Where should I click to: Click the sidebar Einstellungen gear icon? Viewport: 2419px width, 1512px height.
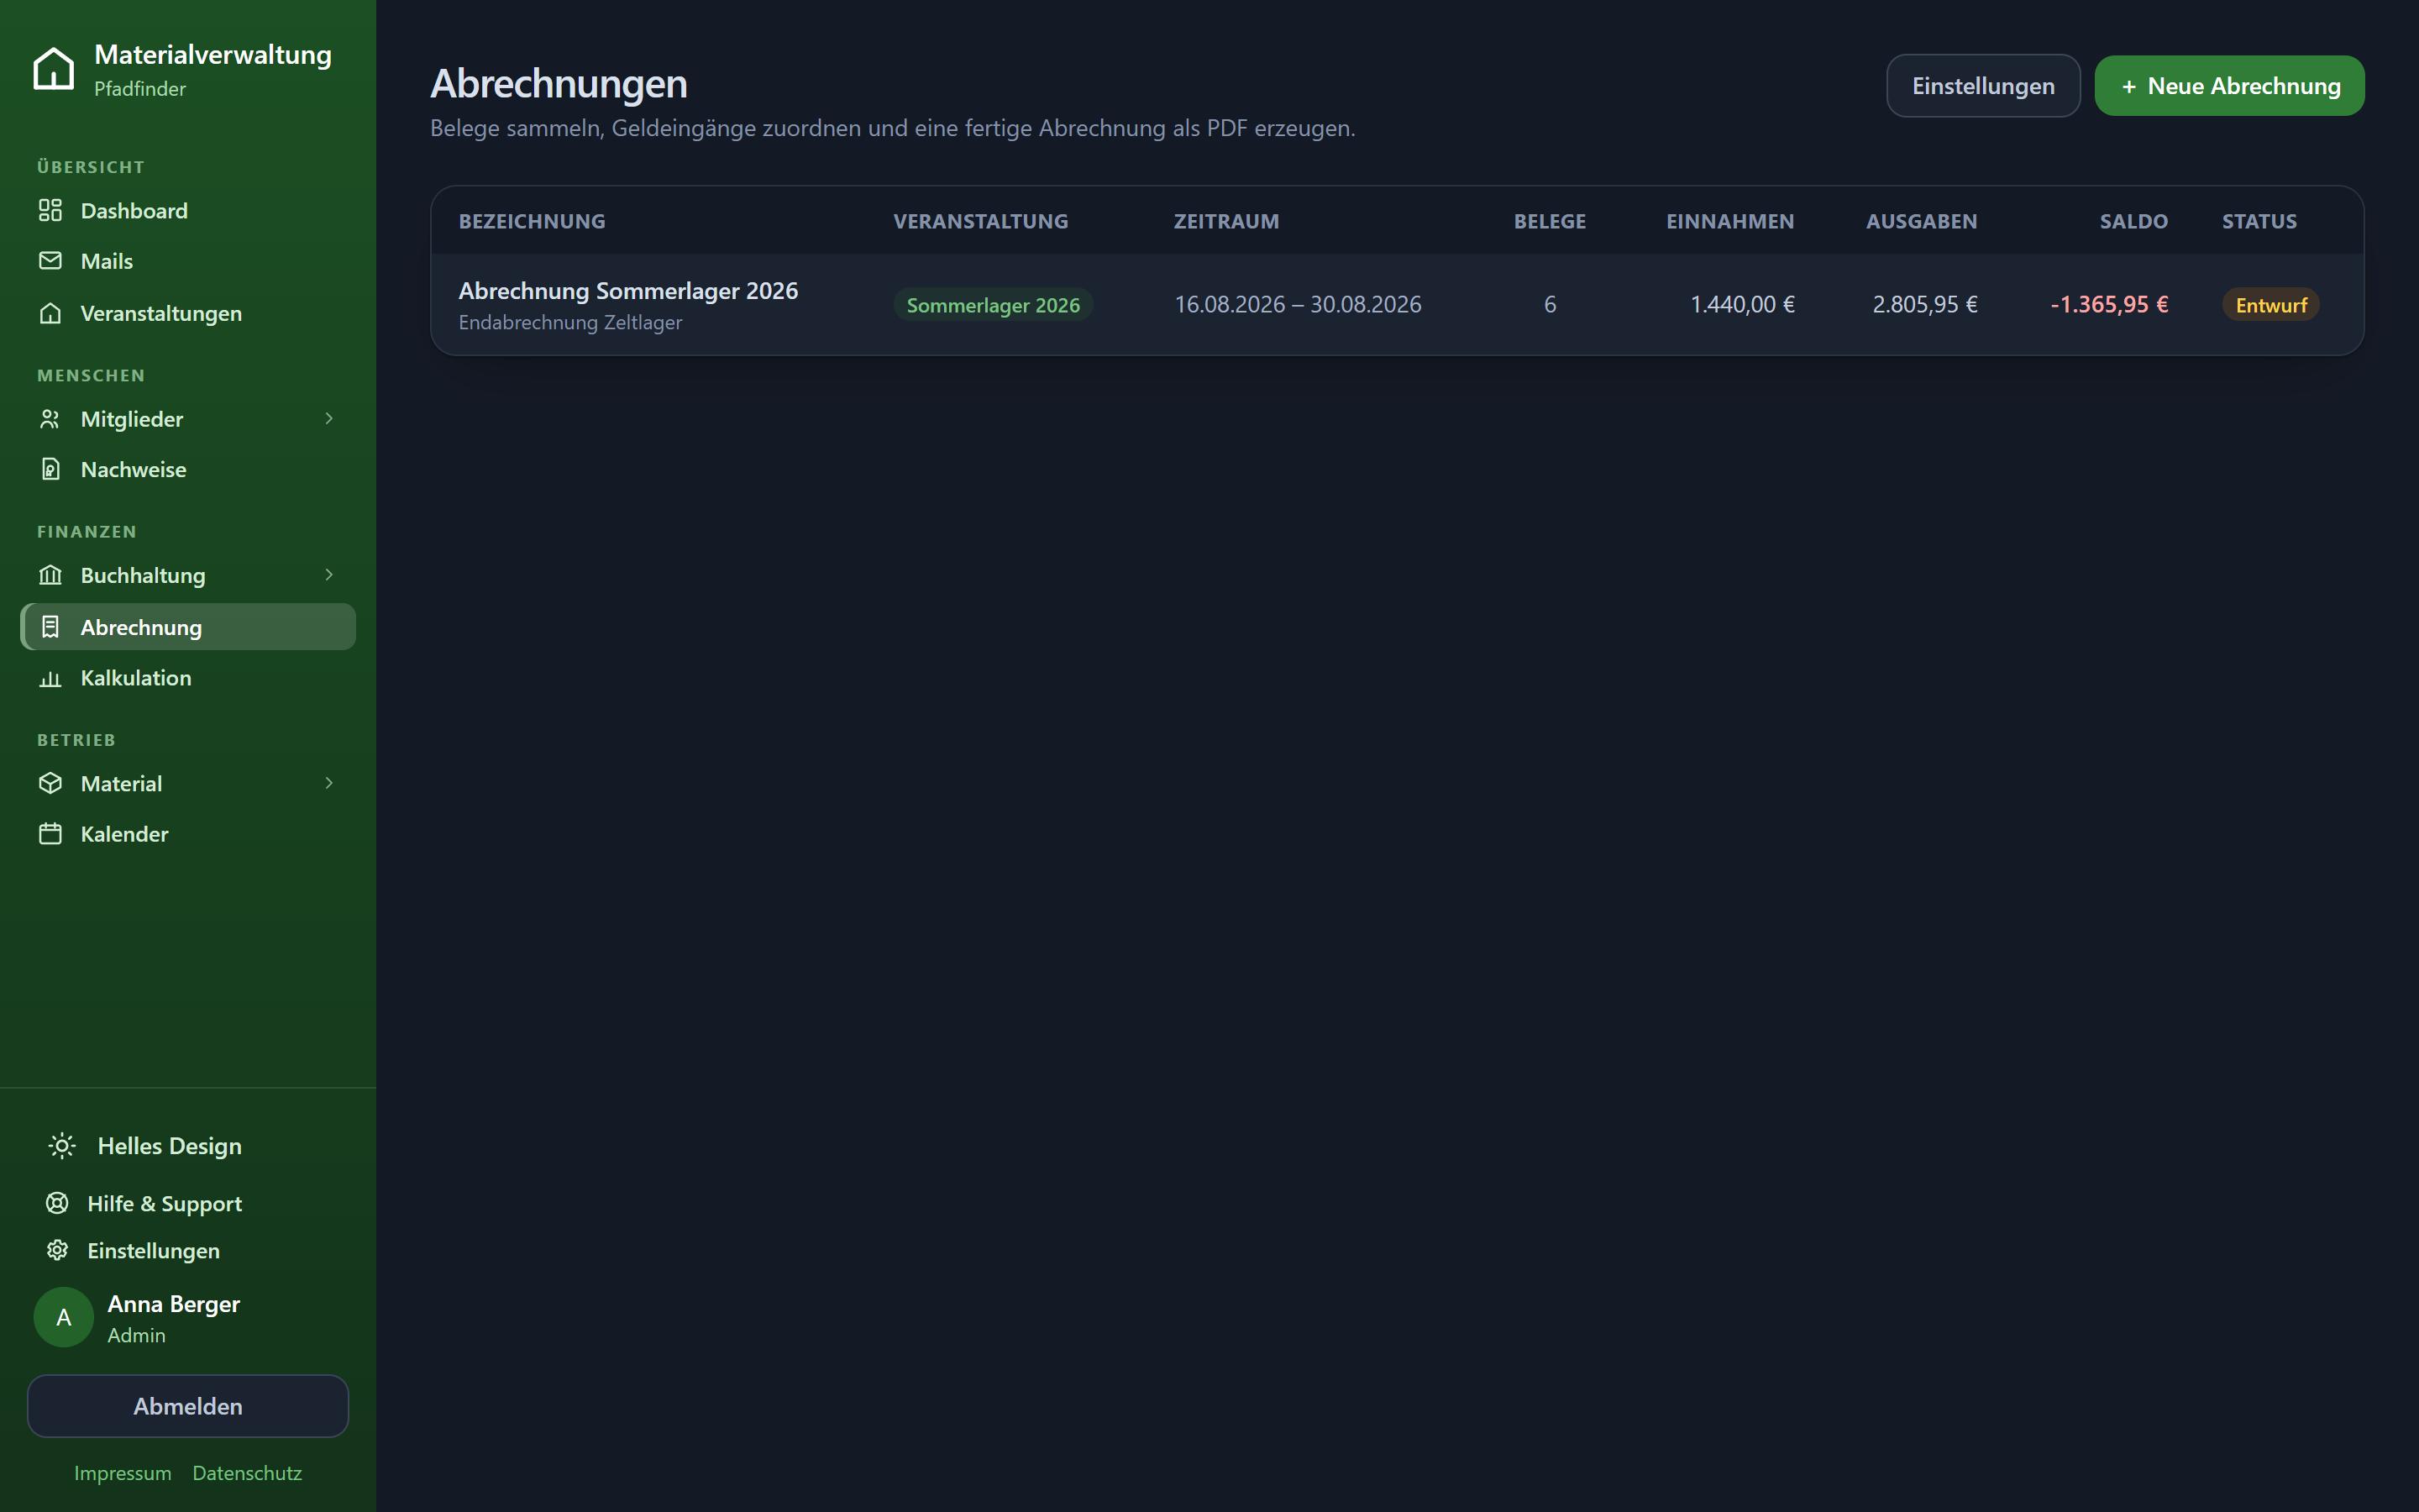click(x=57, y=1250)
